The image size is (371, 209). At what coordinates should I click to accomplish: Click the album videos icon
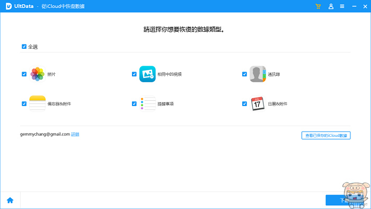[147, 74]
